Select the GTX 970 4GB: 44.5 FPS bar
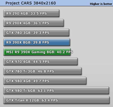 [40, 62]
